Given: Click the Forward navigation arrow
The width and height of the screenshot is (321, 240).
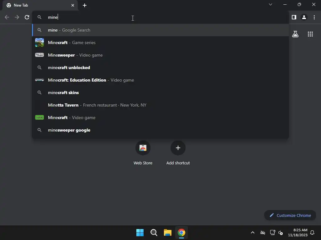Looking at the screenshot, I should pos(17,17).
